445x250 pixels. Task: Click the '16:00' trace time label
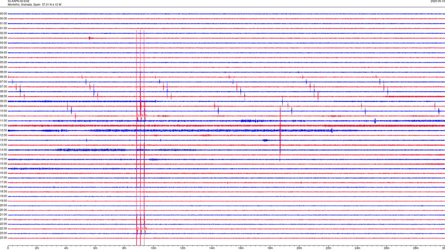coord(3,169)
